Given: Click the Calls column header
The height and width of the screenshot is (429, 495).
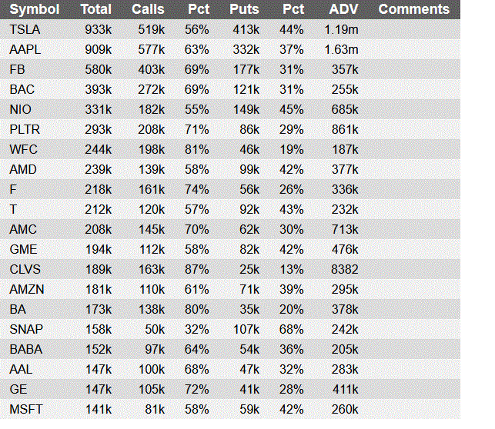Looking at the screenshot, I should 148,10.
